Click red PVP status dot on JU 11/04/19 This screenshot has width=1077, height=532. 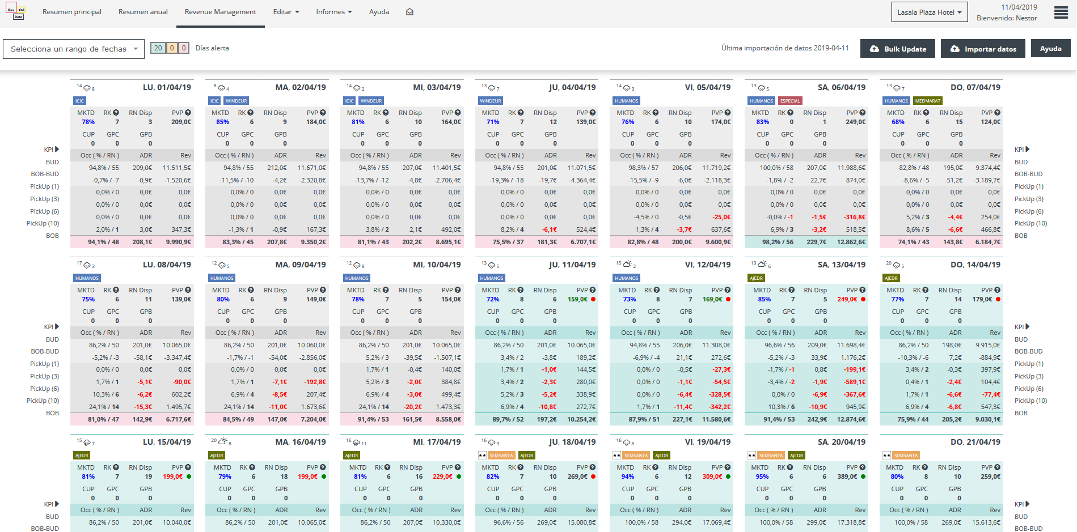[593, 299]
